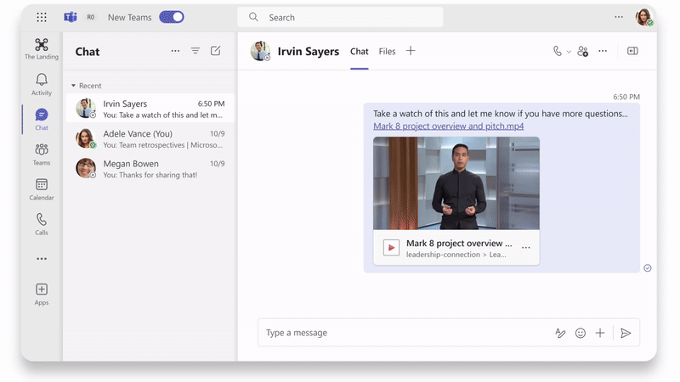Click the Search input field
This screenshot has width=680, height=382.
coord(340,17)
